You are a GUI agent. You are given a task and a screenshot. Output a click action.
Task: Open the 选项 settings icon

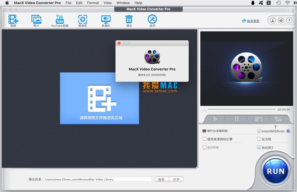[x=152, y=21]
